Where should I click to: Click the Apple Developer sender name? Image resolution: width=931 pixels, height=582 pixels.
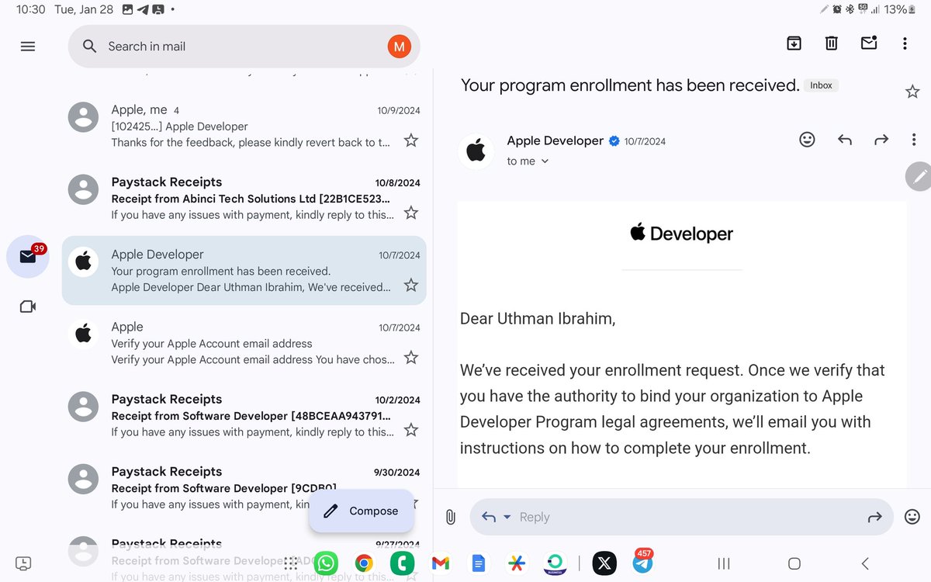[x=555, y=140]
